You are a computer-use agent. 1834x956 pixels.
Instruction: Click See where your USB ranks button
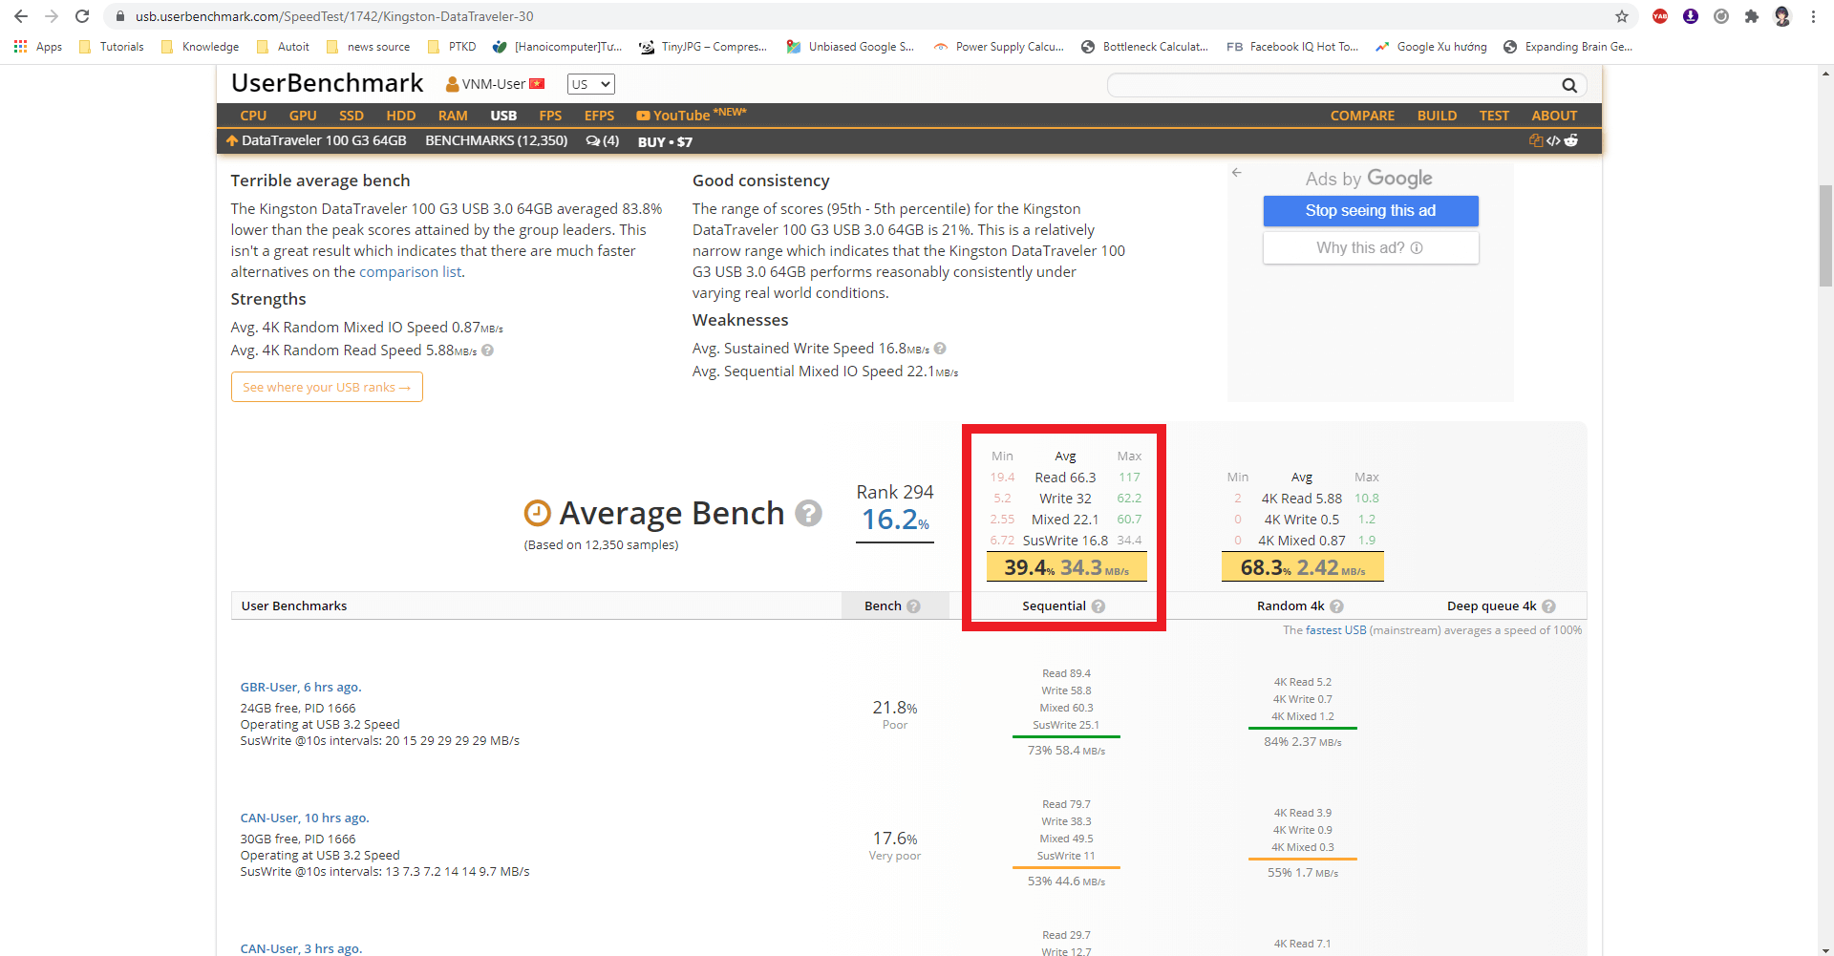coord(327,387)
